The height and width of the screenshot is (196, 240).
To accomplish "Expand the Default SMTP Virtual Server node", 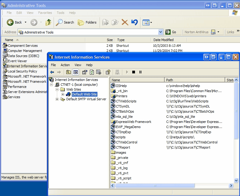I will 57,99.
